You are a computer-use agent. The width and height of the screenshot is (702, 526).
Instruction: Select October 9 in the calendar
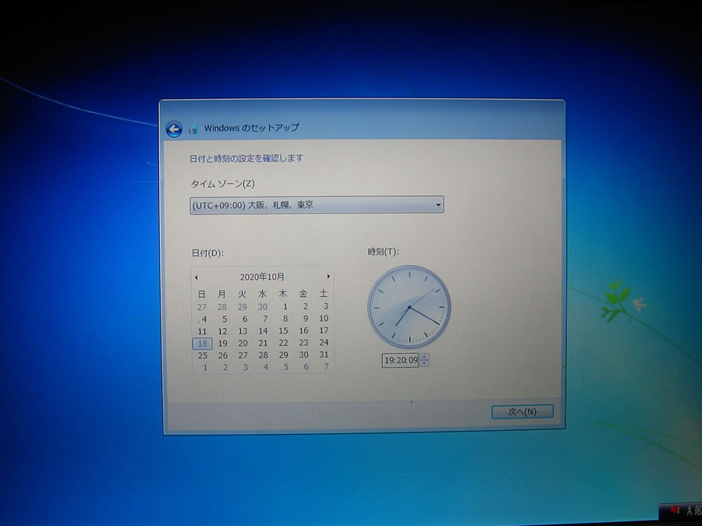[305, 319]
